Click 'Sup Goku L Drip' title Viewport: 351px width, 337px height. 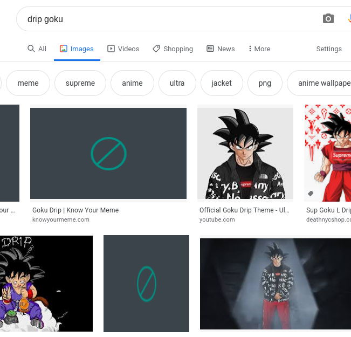pos(328,210)
